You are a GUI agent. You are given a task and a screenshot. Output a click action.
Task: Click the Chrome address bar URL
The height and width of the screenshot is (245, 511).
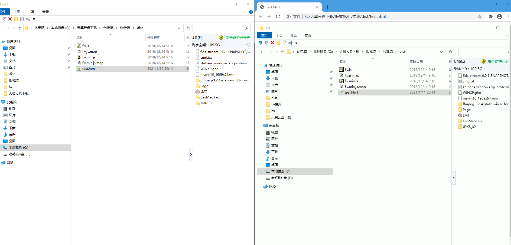click(345, 16)
